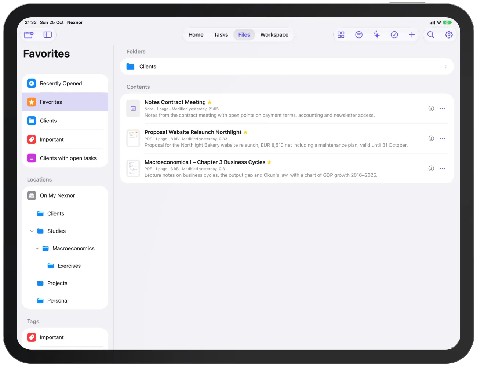Click the new folder icon
The height and width of the screenshot is (366, 477).
pyautogui.click(x=29, y=35)
